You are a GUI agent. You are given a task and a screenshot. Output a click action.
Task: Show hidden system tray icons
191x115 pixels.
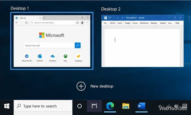coord(160,106)
